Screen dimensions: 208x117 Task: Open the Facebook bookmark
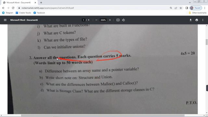click(39, 13)
